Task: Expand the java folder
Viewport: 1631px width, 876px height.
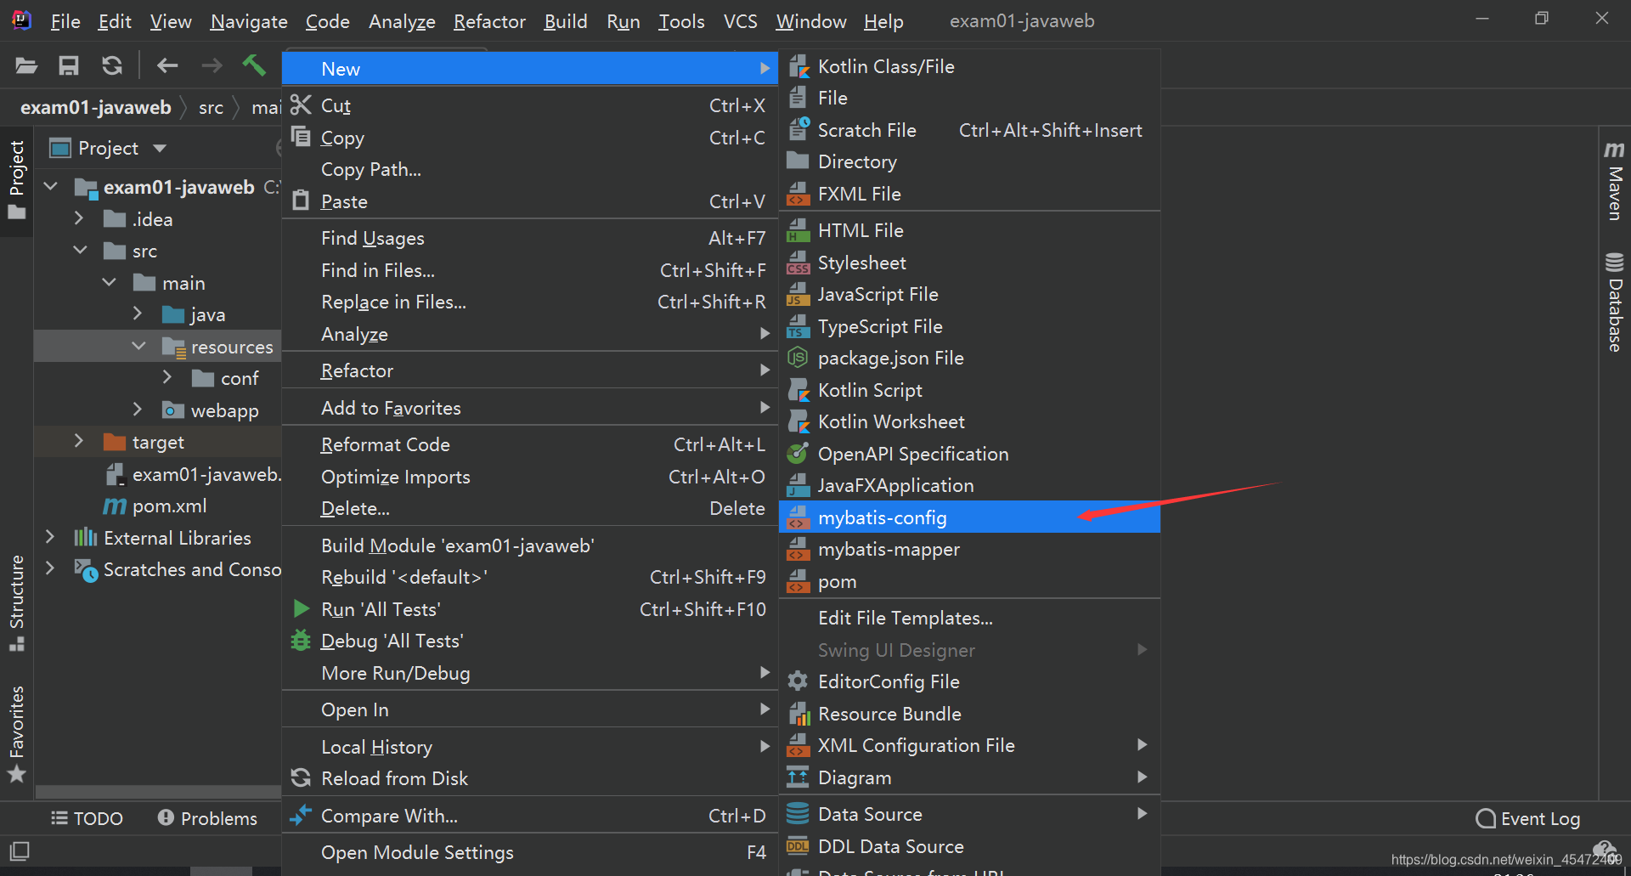Action: 138,314
